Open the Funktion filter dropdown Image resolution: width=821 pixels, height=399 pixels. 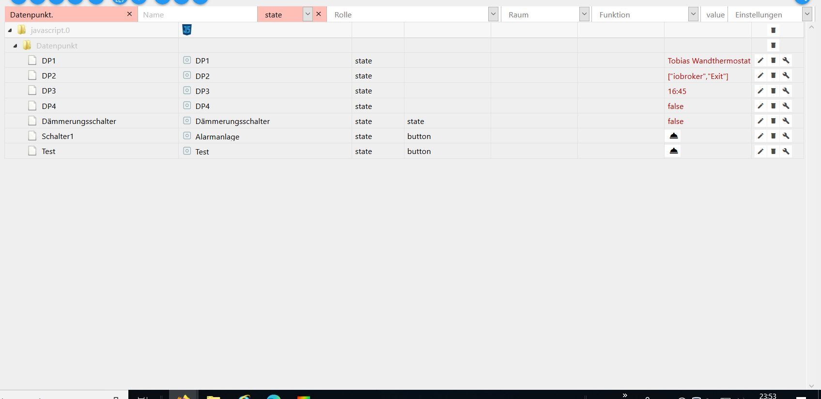(693, 15)
